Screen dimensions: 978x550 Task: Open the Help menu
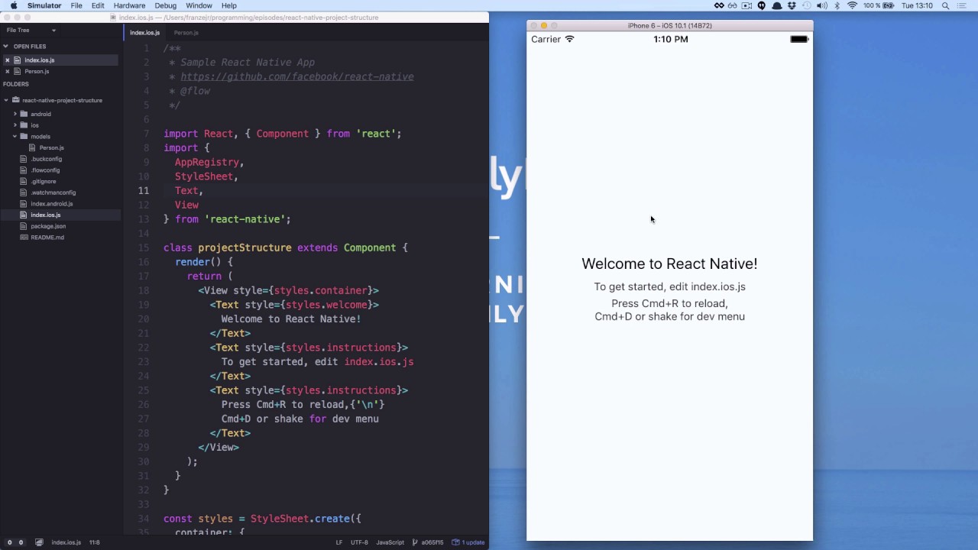click(228, 5)
